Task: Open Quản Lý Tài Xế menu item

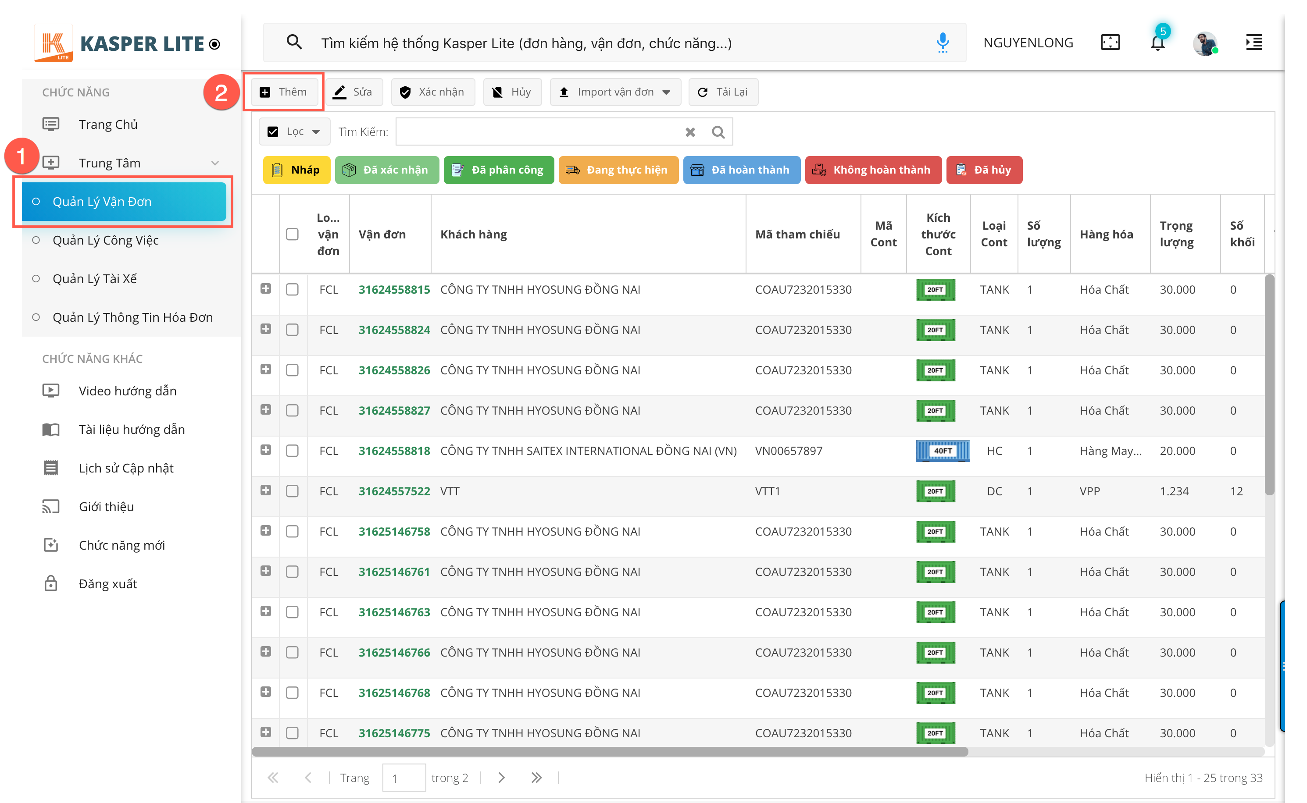Action: click(95, 279)
